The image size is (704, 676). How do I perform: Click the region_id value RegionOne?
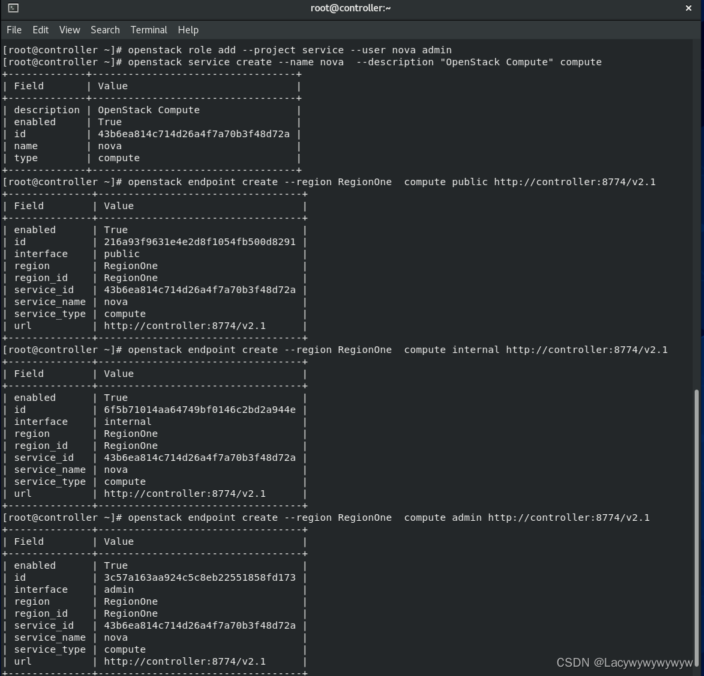click(x=131, y=278)
